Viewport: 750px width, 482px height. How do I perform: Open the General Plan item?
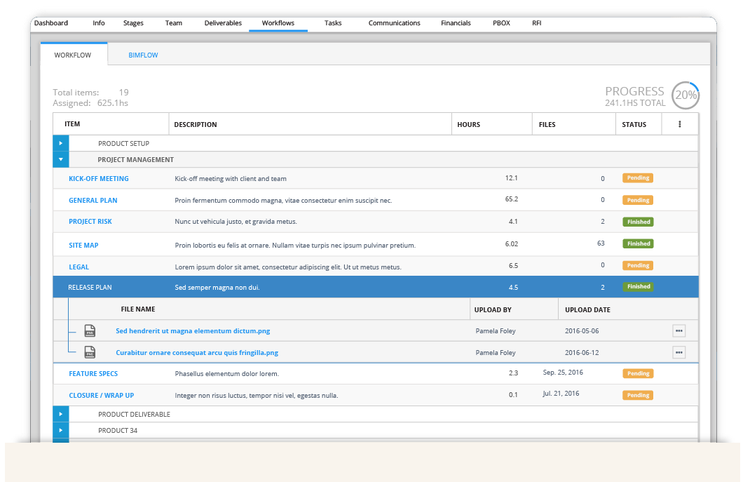93,201
